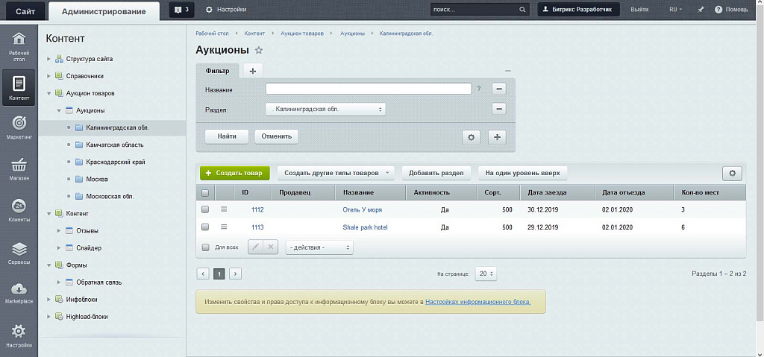Switch to the Сайт tab

pyautogui.click(x=25, y=10)
